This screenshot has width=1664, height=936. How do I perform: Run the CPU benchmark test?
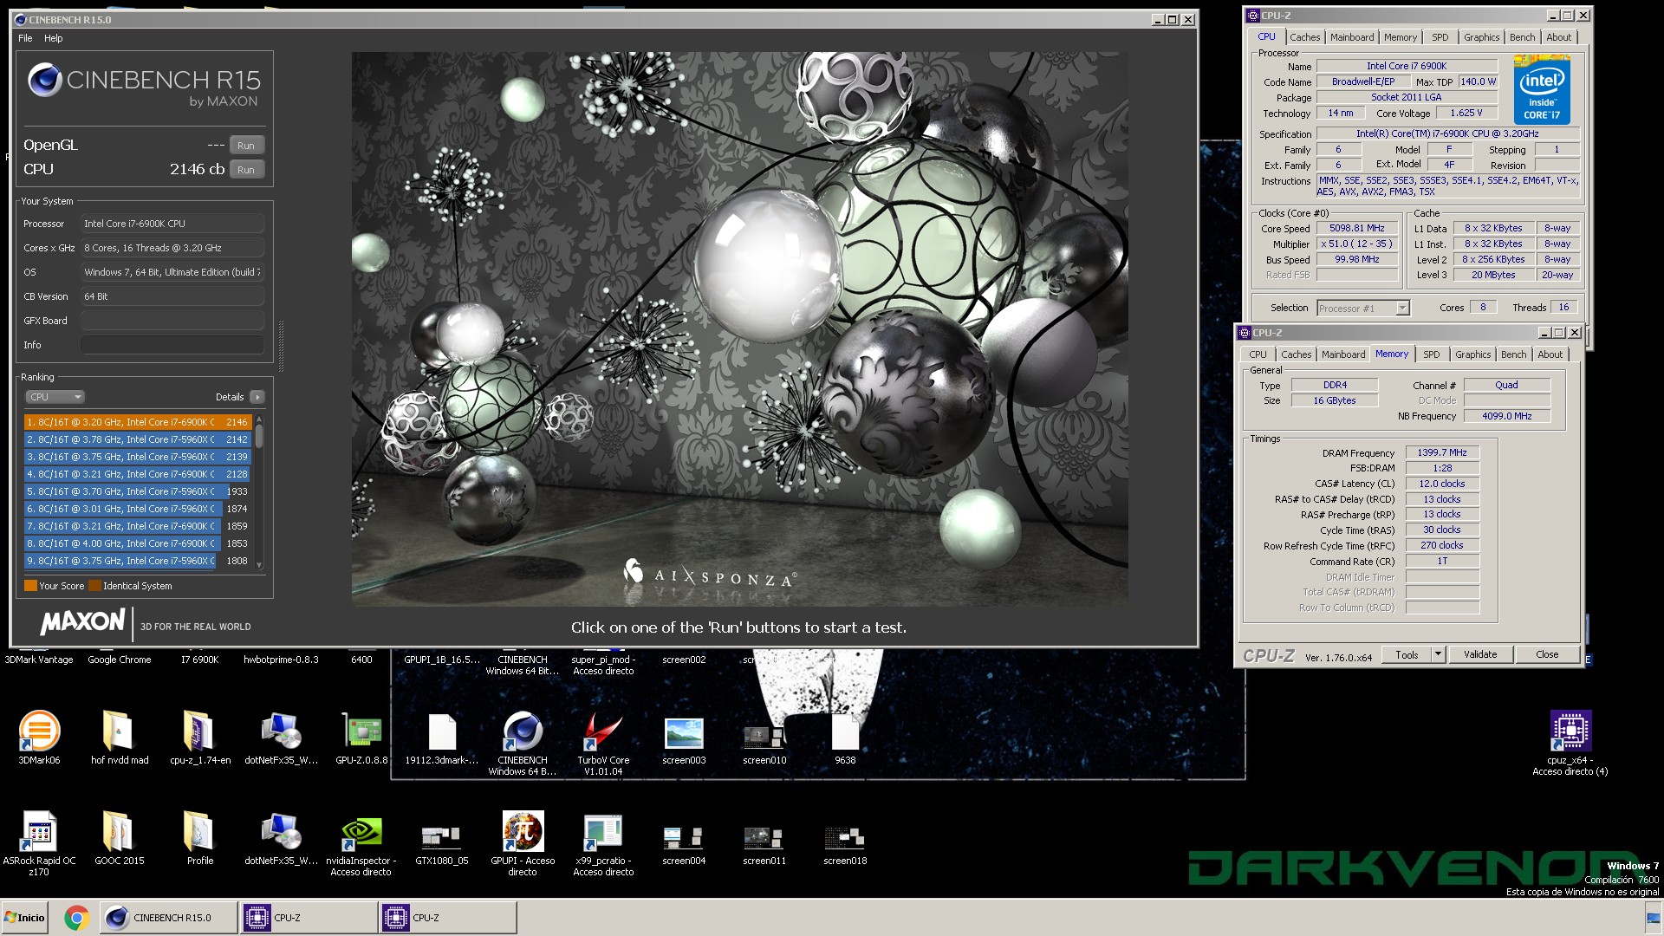click(x=246, y=170)
